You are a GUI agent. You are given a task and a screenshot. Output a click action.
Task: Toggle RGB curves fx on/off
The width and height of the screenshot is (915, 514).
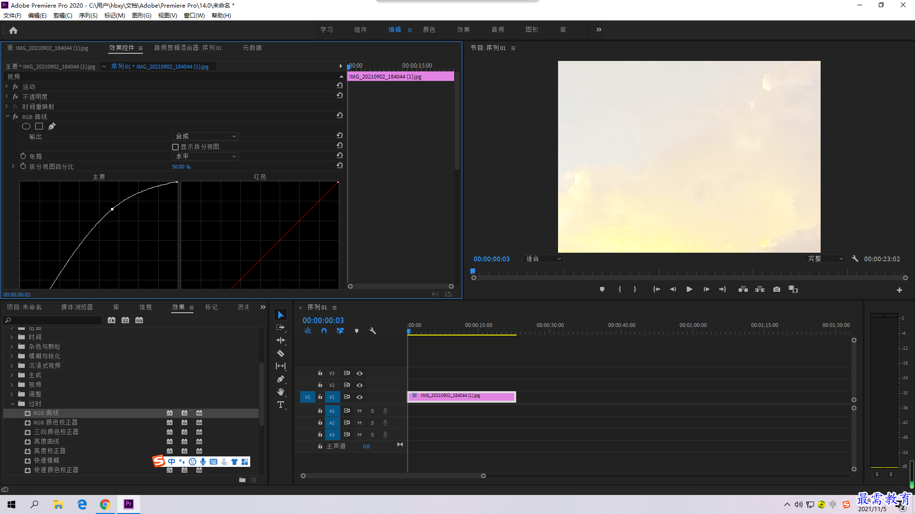click(15, 117)
